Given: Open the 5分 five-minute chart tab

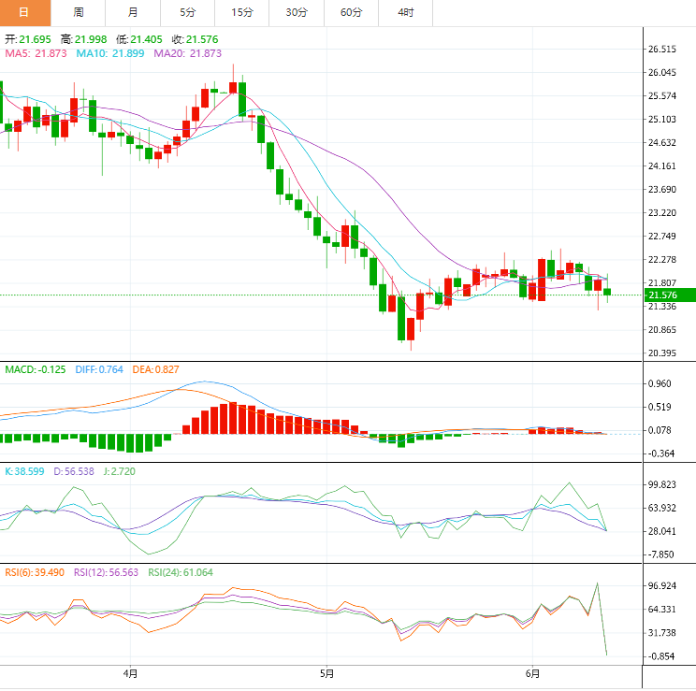Looking at the screenshot, I should tap(187, 13).
